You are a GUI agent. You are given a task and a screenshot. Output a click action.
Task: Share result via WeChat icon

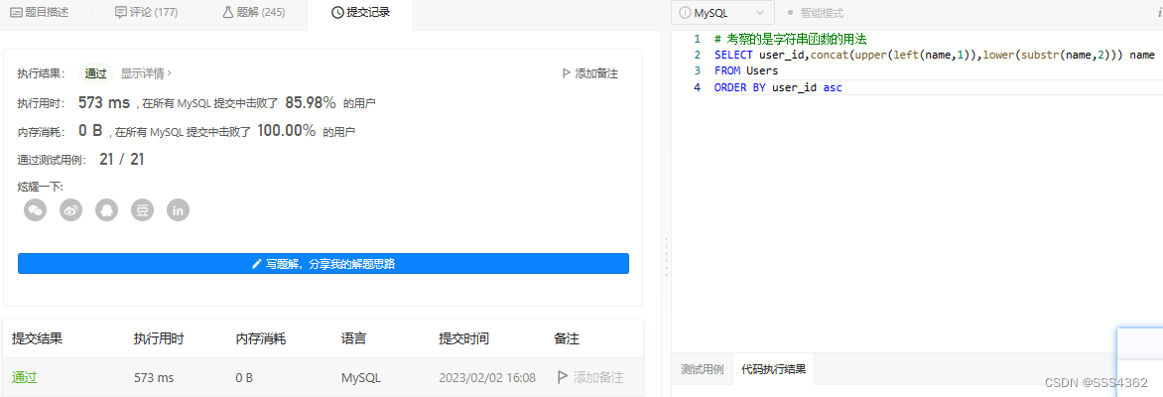click(x=35, y=210)
